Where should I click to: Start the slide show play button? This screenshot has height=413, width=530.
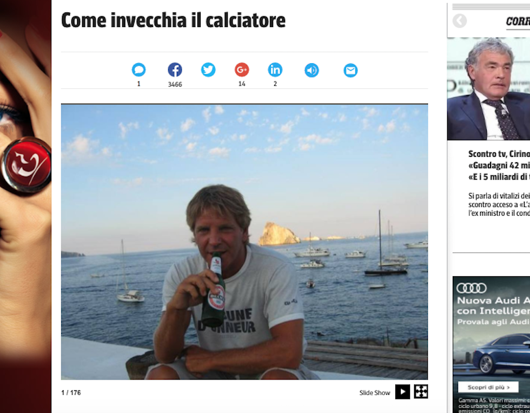(x=402, y=392)
